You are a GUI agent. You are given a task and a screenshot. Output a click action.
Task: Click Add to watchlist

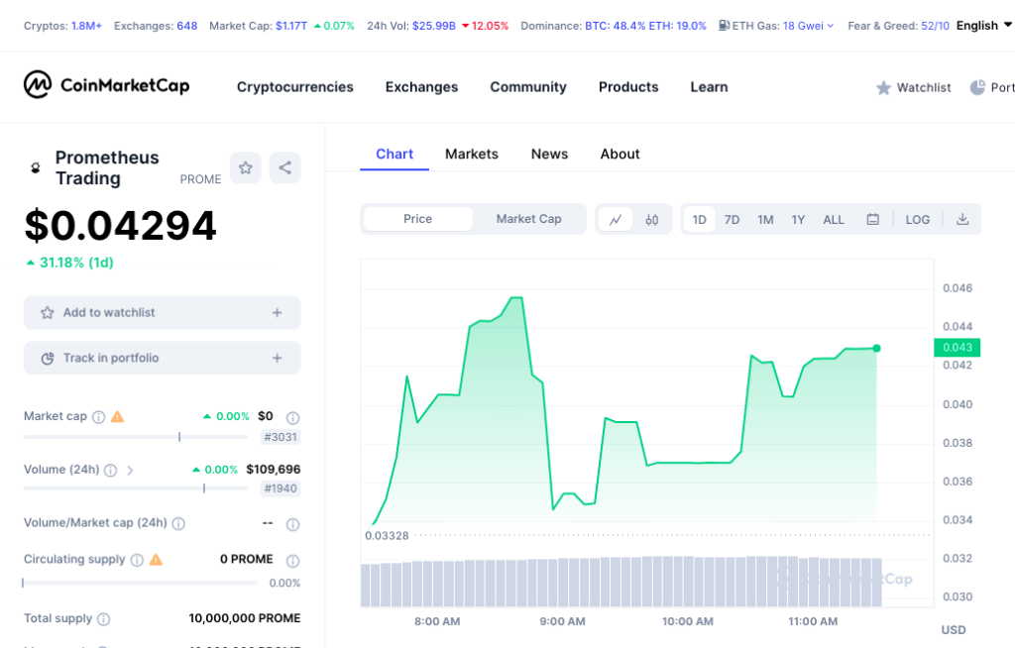pos(162,312)
